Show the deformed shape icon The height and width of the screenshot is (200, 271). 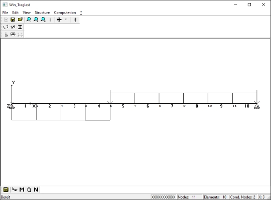[15, 189]
